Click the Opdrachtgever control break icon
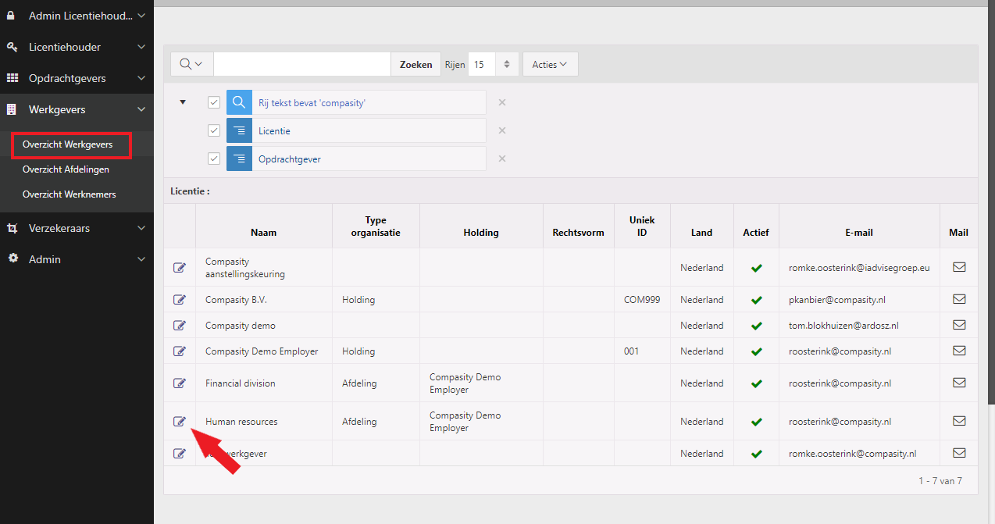 [x=239, y=159]
